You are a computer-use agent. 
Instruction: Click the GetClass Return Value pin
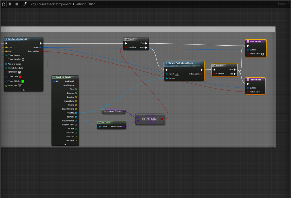pyautogui.click(x=123, y=127)
